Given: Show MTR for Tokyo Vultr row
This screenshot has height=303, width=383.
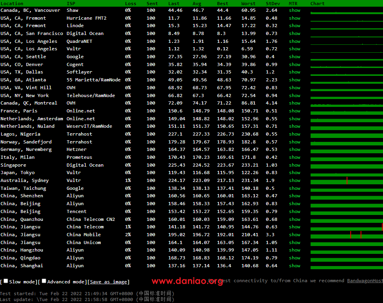Looking at the screenshot, I should coord(294,173).
